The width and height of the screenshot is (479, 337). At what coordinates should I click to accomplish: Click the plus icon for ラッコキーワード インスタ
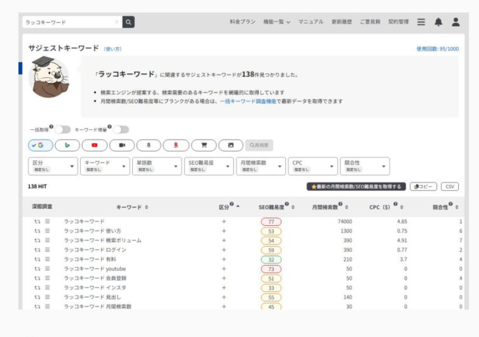point(224,288)
